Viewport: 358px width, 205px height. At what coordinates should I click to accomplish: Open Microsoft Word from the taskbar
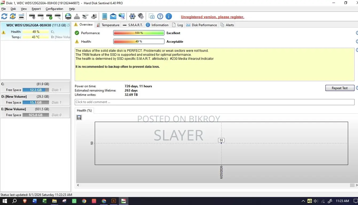click(x=35, y=201)
